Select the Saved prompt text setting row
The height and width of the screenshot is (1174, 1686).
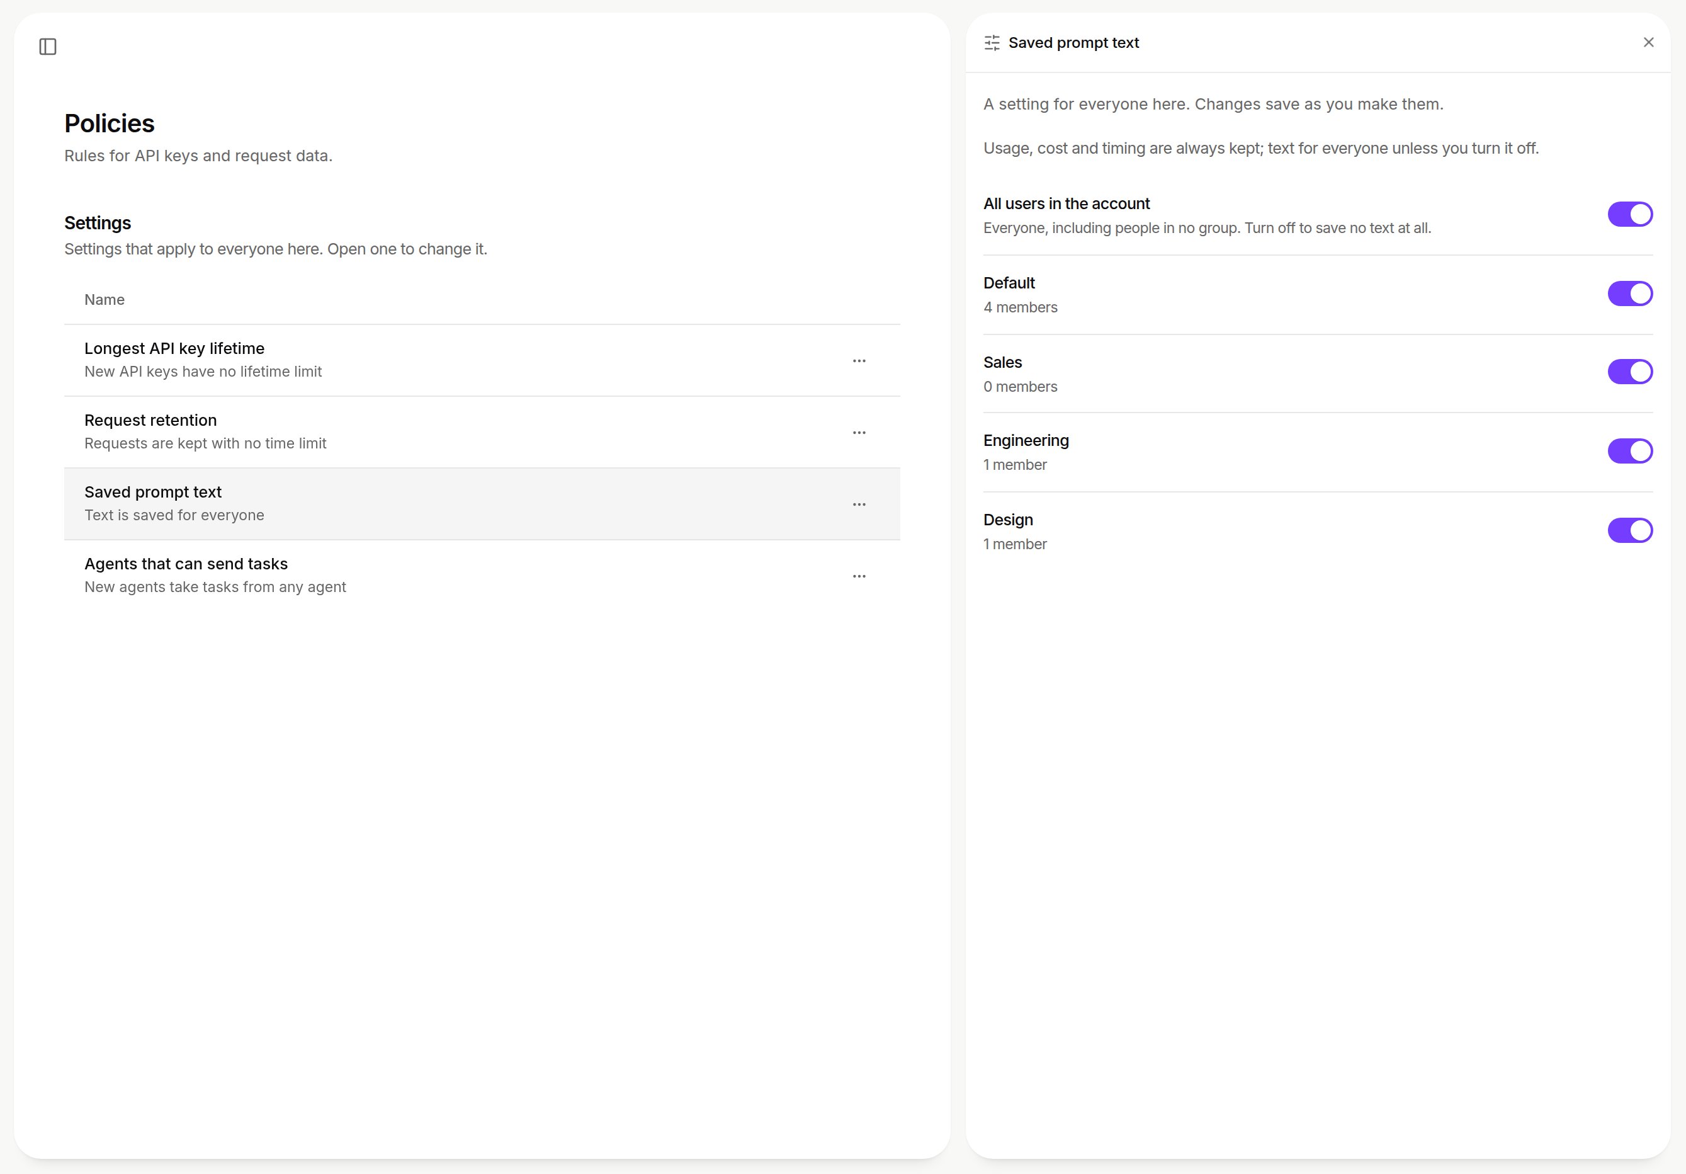point(482,504)
